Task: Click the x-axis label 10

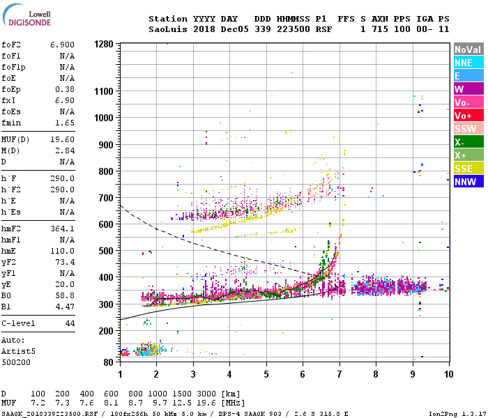Action: click(x=448, y=374)
